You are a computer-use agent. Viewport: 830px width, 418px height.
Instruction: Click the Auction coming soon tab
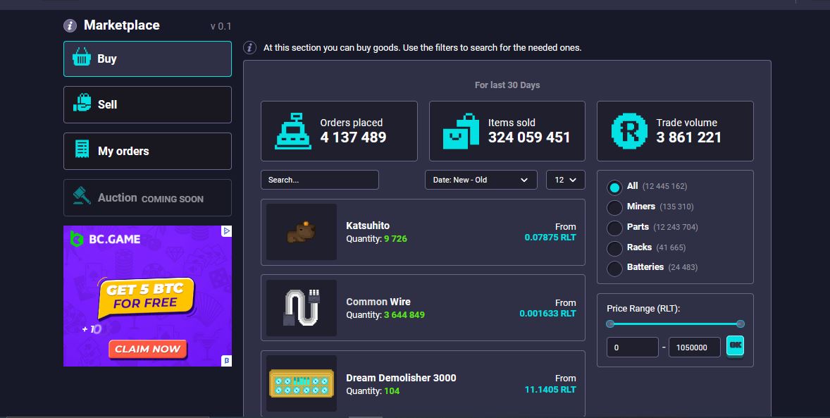(147, 197)
